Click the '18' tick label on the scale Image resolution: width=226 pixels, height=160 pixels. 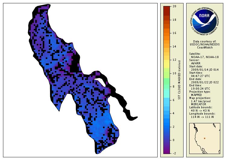click(x=174, y=20)
